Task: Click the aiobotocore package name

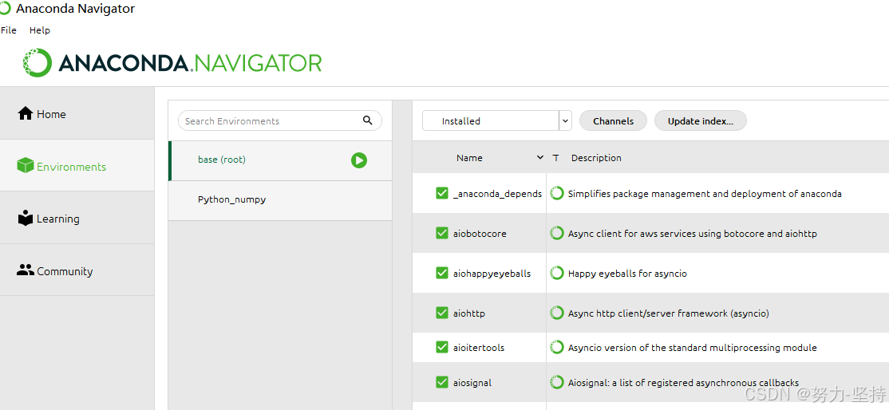Action: (x=480, y=234)
